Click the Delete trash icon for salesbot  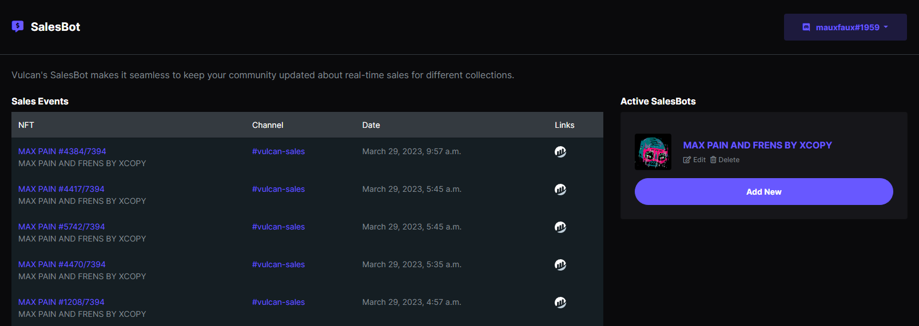click(713, 160)
